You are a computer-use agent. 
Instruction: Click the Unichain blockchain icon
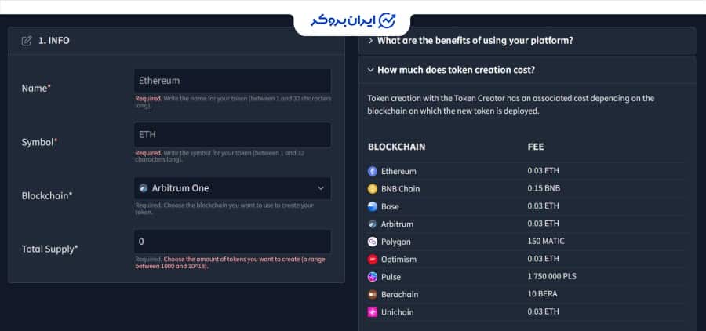(373, 312)
